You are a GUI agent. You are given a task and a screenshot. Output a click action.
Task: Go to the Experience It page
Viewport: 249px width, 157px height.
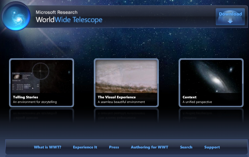pos(85,147)
